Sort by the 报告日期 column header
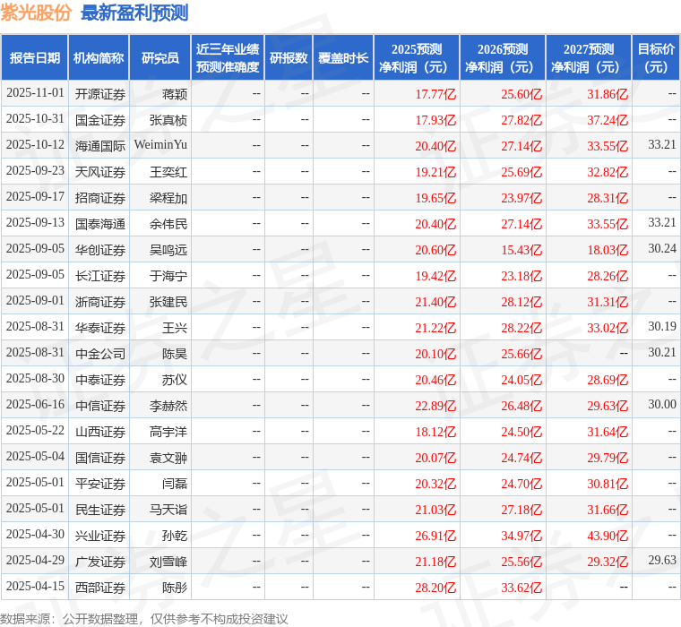Screen dimensions: 681x627 (35, 58)
